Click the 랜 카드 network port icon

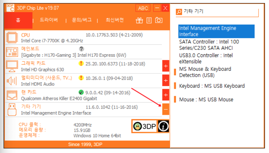tap(12, 95)
